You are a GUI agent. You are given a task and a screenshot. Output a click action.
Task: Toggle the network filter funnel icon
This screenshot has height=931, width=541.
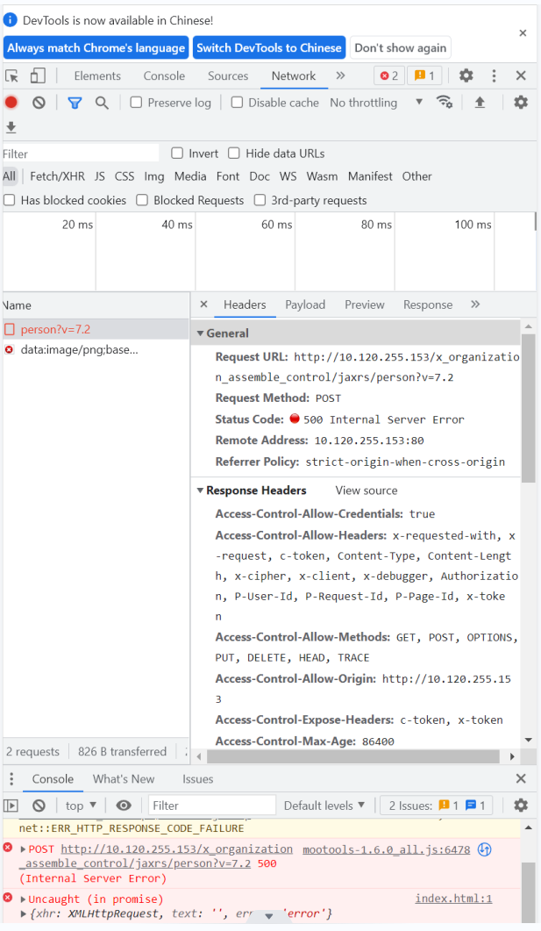(x=75, y=103)
